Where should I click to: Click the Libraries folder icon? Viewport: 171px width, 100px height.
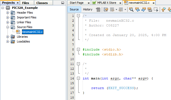coord(13,37)
